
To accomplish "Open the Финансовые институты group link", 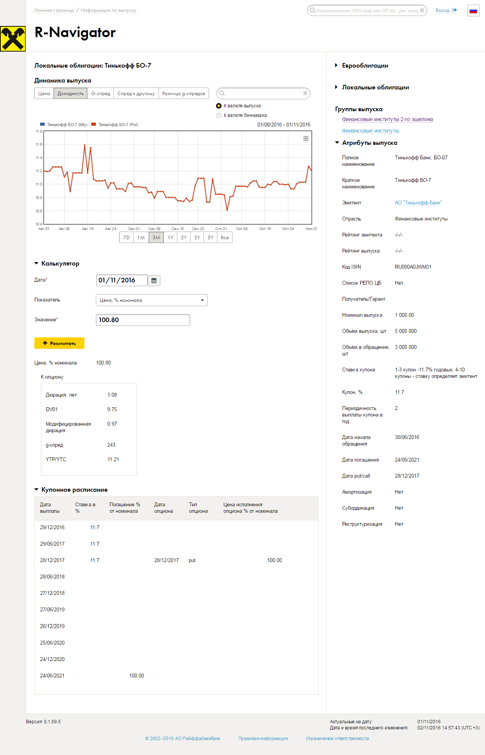I will (x=370, y=131).
